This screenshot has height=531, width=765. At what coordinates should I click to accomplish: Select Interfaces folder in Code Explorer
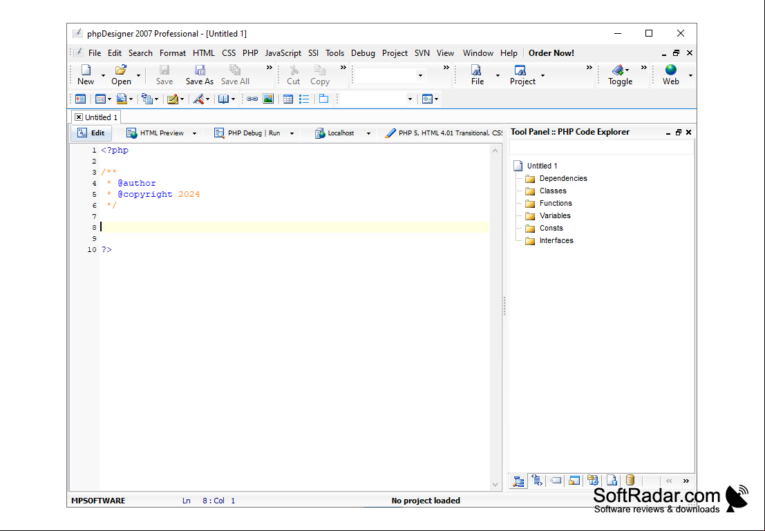[556, 241]
